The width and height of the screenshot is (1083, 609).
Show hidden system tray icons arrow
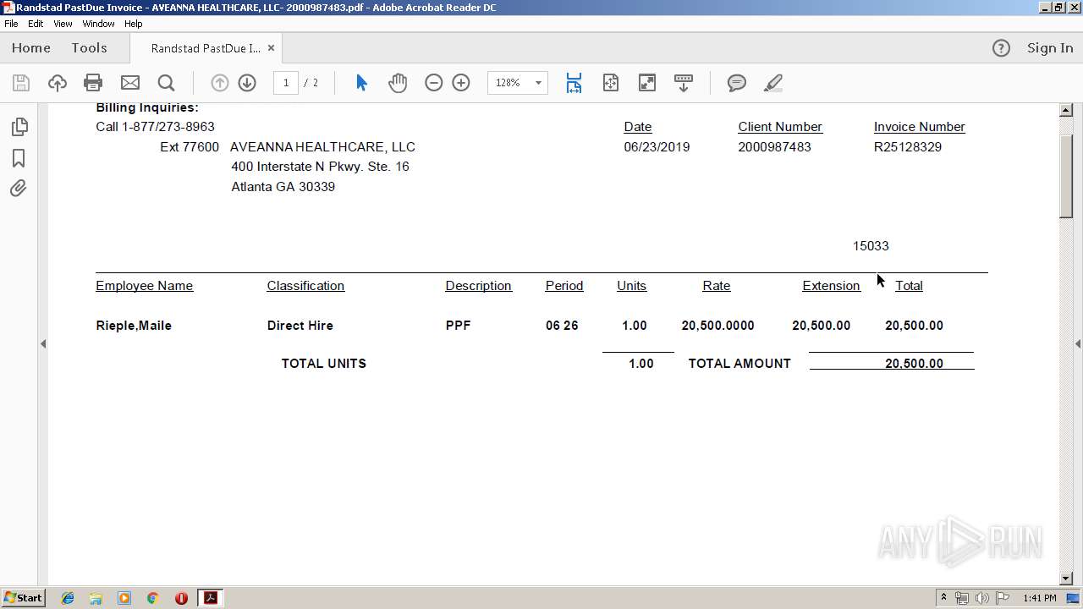(943, 598)
